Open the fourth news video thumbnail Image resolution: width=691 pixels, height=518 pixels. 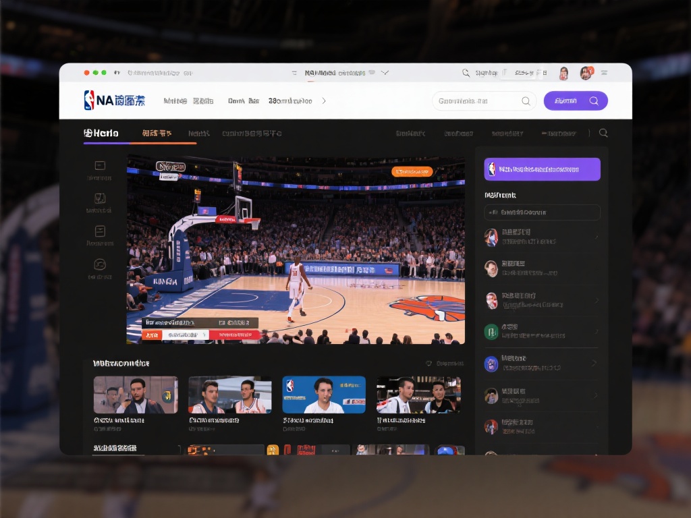(x=419, y=394)
